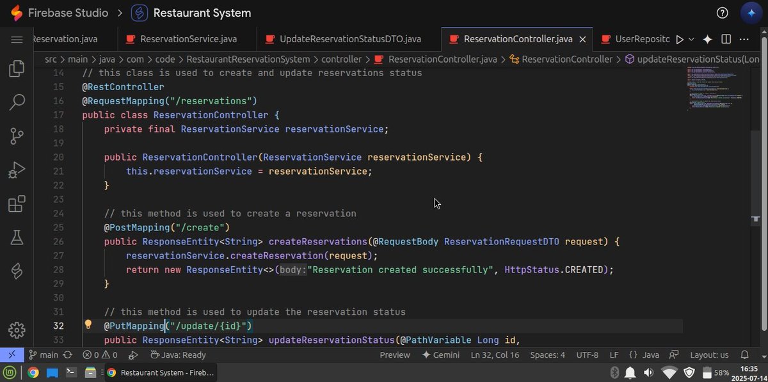This screenshot has width=768, height=382.
Task: Click line number 26 in gutter
Action: point(58,241)
